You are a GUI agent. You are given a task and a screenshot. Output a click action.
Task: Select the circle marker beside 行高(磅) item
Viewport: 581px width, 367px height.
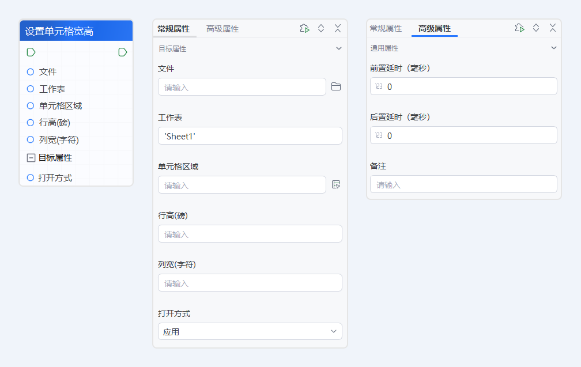[x=30, y=123]
